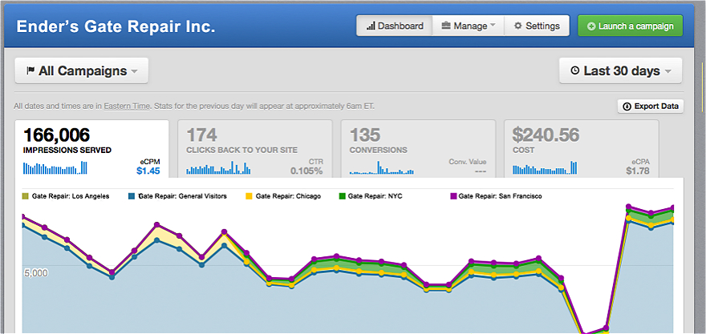Toggle Gate Repair: San Francisco legend label
706x334 pixels.
pyautogui.click(x=501, y=196)
